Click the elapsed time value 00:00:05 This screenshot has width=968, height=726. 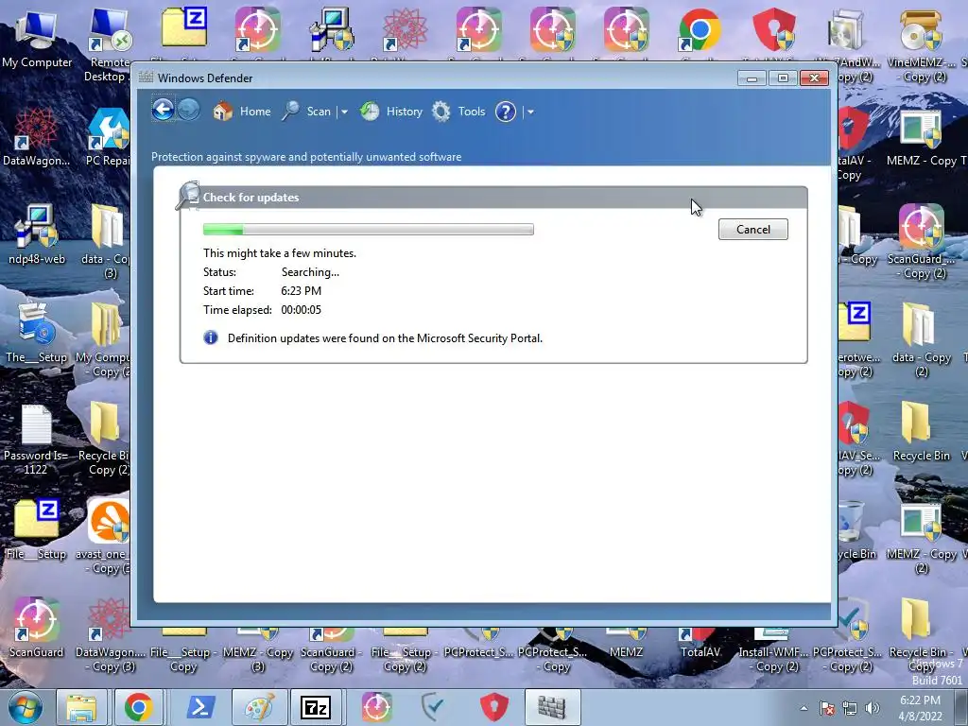302,310
